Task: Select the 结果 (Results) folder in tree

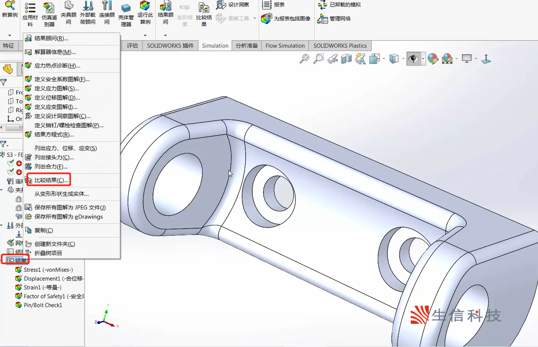Action: pyautogui.click(x=17, y=260)
